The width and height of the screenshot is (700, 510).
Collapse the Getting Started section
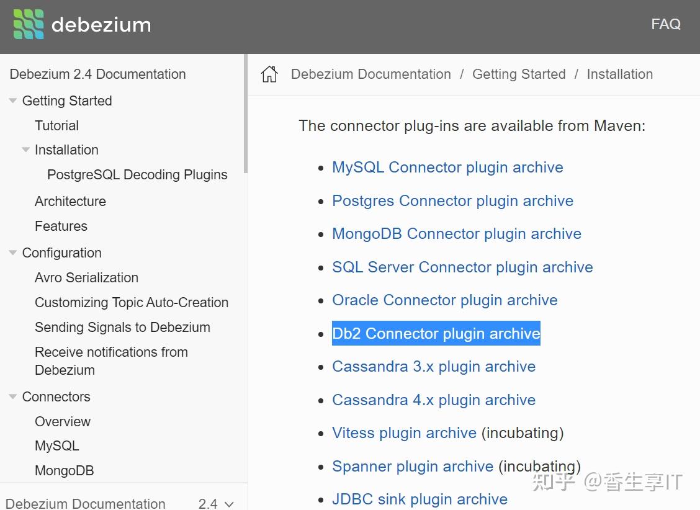point(12,101)
